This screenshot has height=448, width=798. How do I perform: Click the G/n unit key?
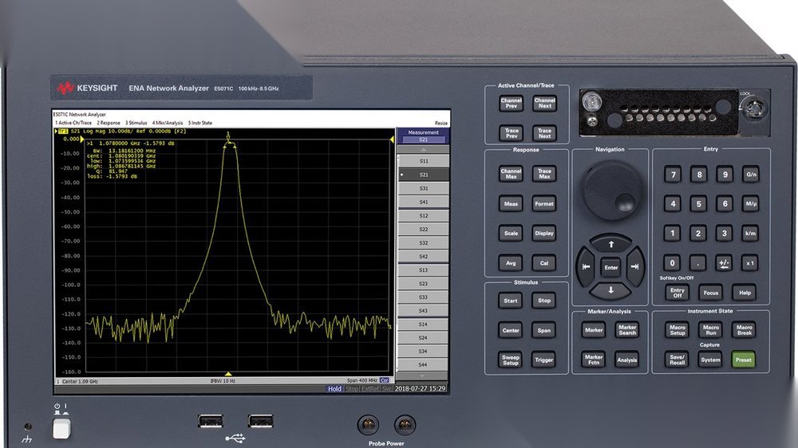click(x=751, y=175)
